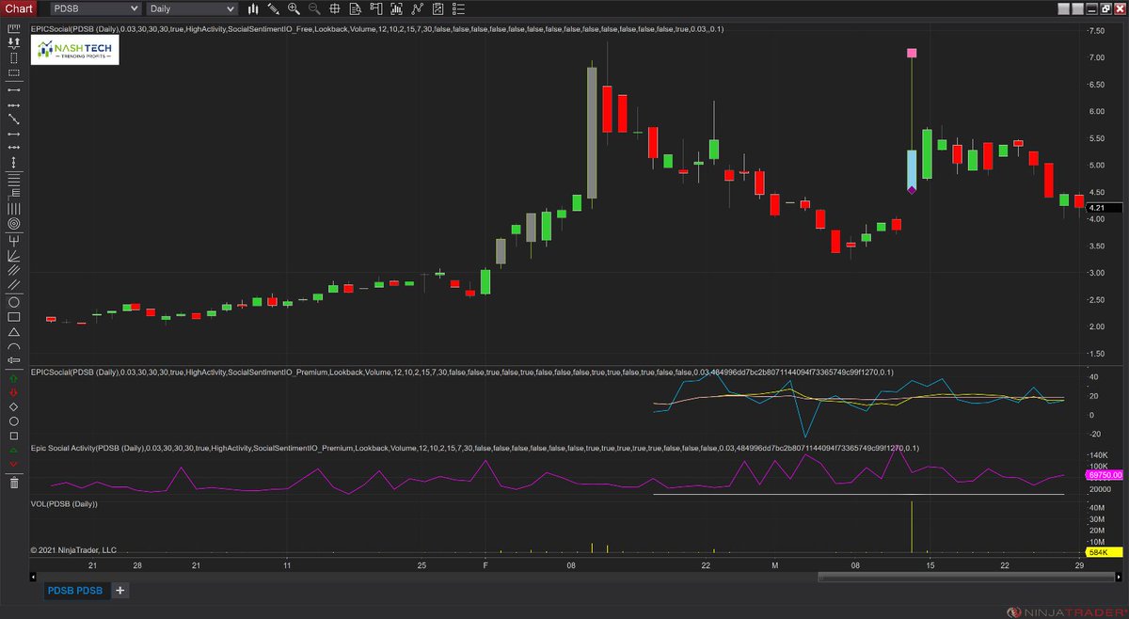The width and height of the screenshot is (1129, 619).
Task: Select the risk-reward drawing tool
Action: pos(14,43)
